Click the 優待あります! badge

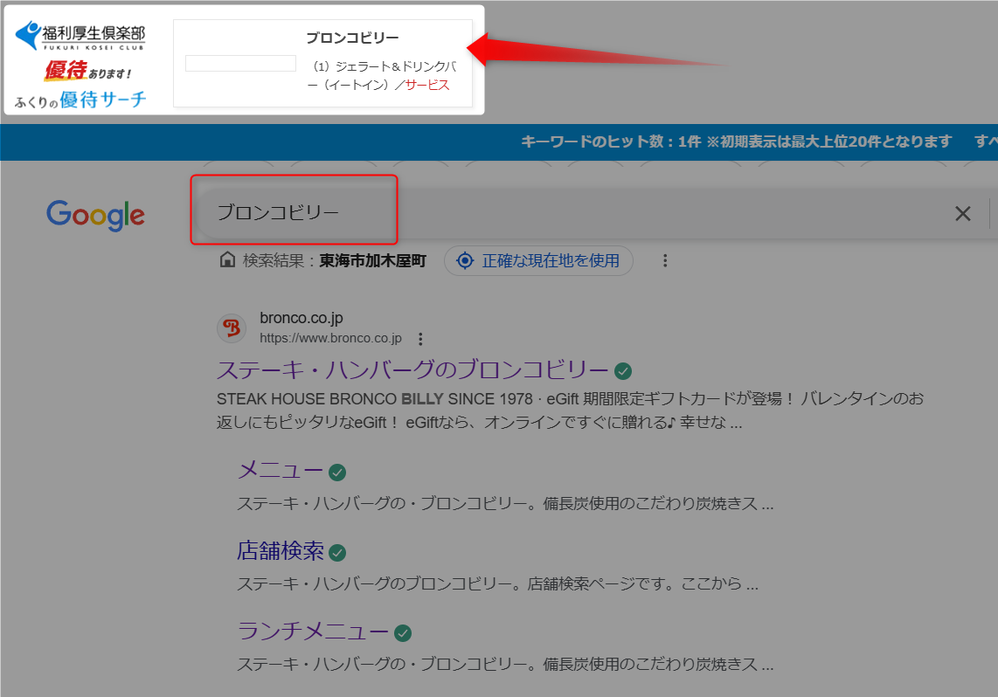click(x=87, y=71)
